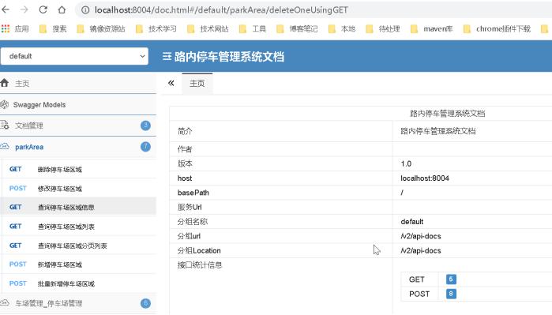Open the 本地 bookmark folder
552x315 pixels.
coord(341,29)
